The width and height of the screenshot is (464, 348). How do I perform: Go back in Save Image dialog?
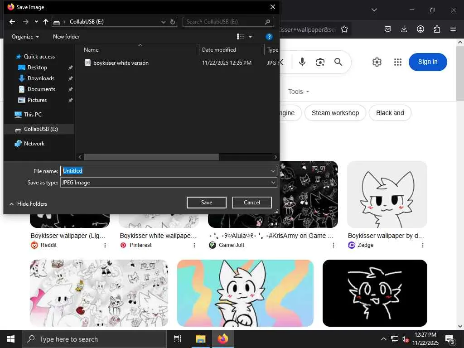pos(12,22)
